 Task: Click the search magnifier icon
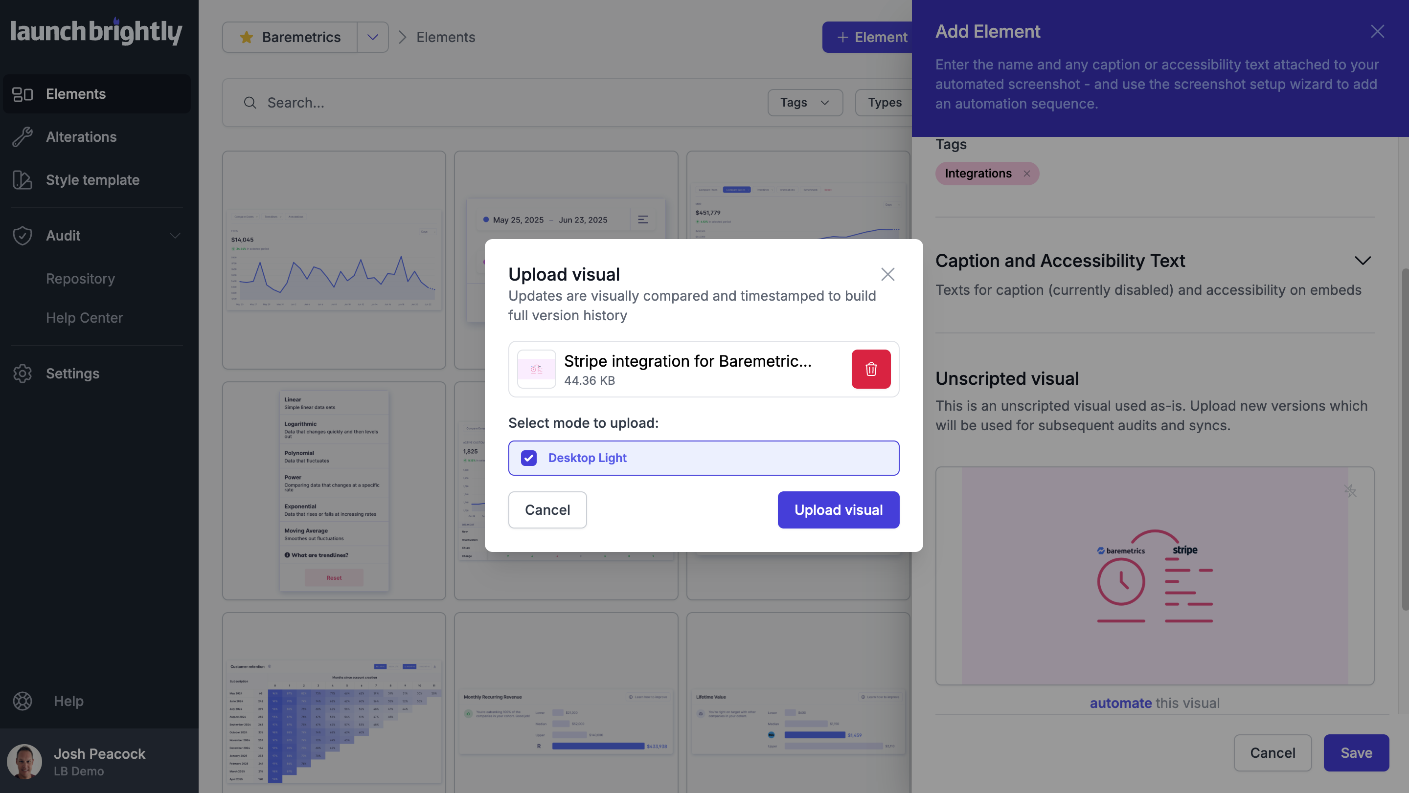pyautogui.click(x=250, y=103)
